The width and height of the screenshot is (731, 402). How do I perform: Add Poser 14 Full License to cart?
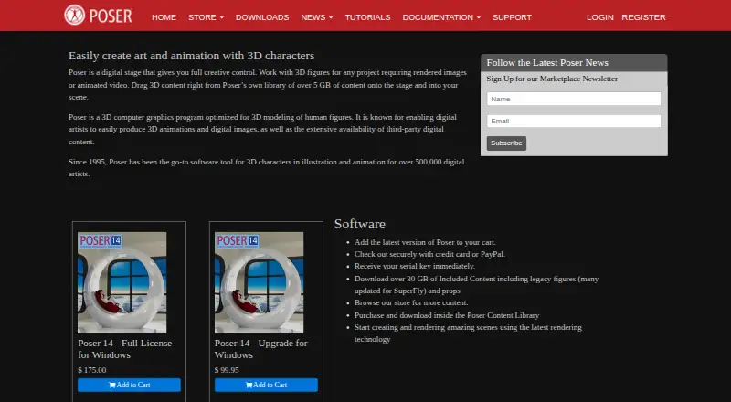click(x=129, y=385)
